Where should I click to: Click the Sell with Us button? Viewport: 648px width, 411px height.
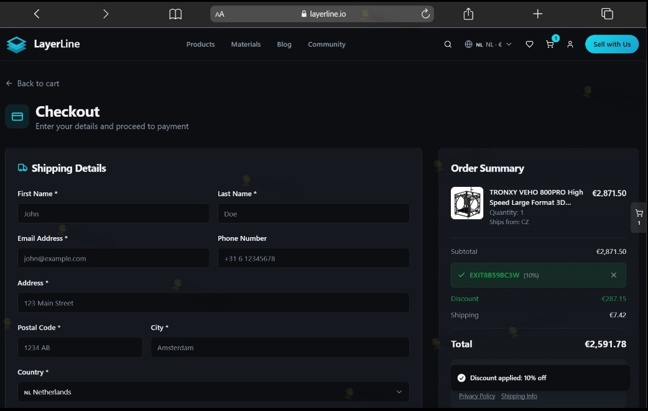coord(612,44)
